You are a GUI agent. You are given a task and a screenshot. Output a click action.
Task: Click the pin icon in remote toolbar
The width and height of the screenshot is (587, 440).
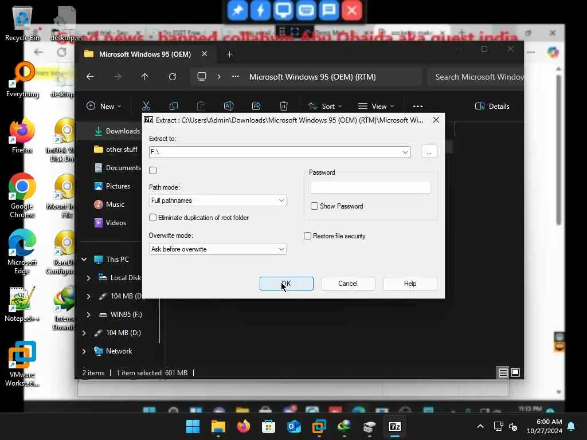[x=237, y=10]
